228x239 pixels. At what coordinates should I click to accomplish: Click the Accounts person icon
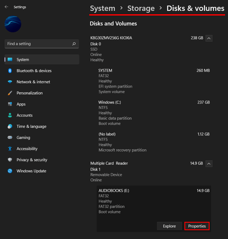(10, 115)
